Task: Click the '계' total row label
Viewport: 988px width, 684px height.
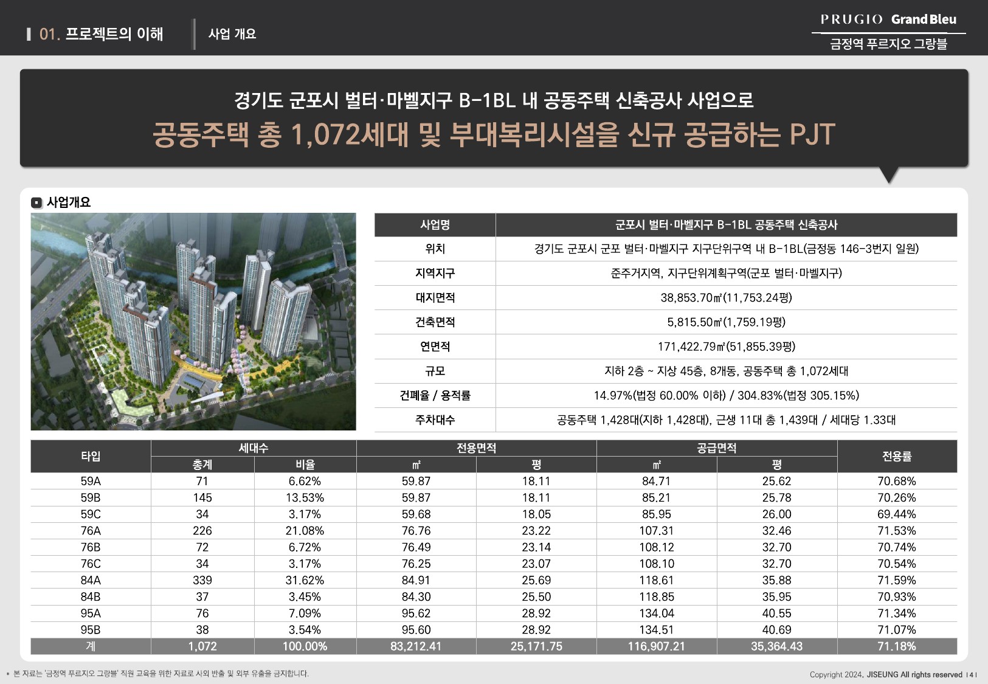Action: point(91,646)
